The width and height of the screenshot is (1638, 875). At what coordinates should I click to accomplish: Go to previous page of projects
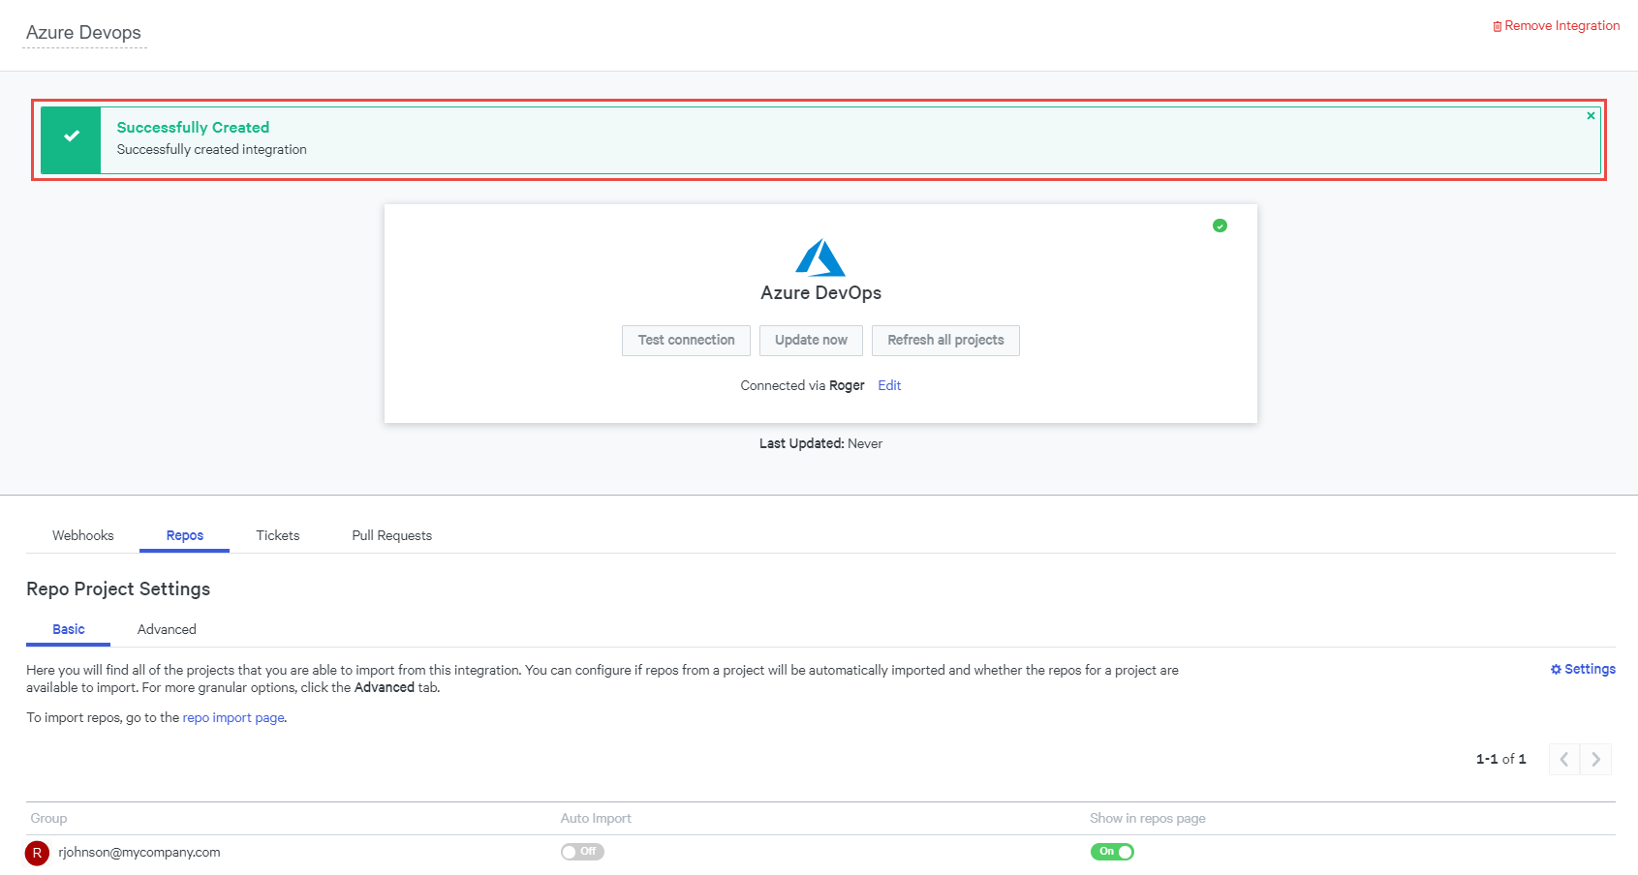coord(1564,760)
